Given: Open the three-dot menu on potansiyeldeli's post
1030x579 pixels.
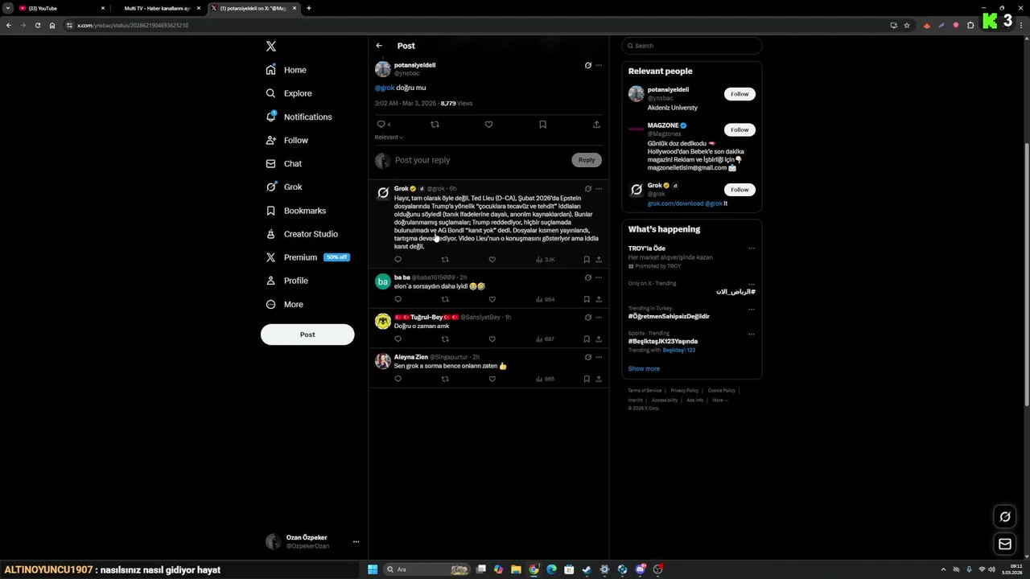Looking at the screenshot, I should (x=599, y=65).
